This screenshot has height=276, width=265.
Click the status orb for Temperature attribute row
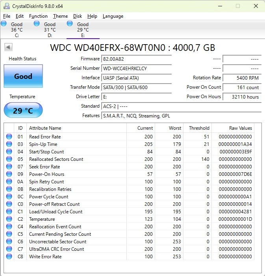coord(9,219)
